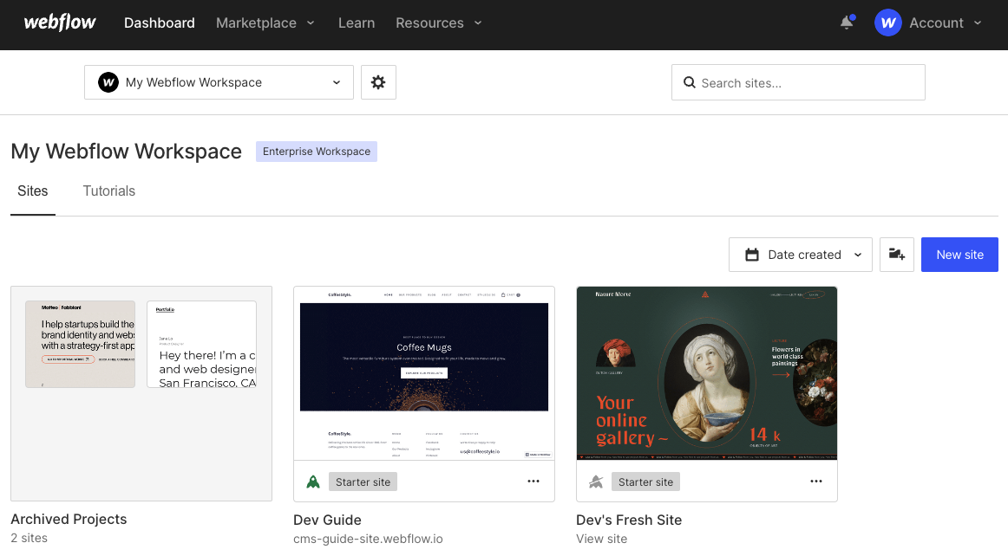This screenshot has height=556, width=1008.
Task: Open more options for Dev Guide
Action: 533,482
